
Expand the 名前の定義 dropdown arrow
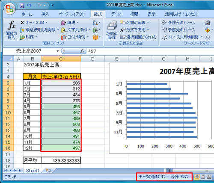point(148,23)
